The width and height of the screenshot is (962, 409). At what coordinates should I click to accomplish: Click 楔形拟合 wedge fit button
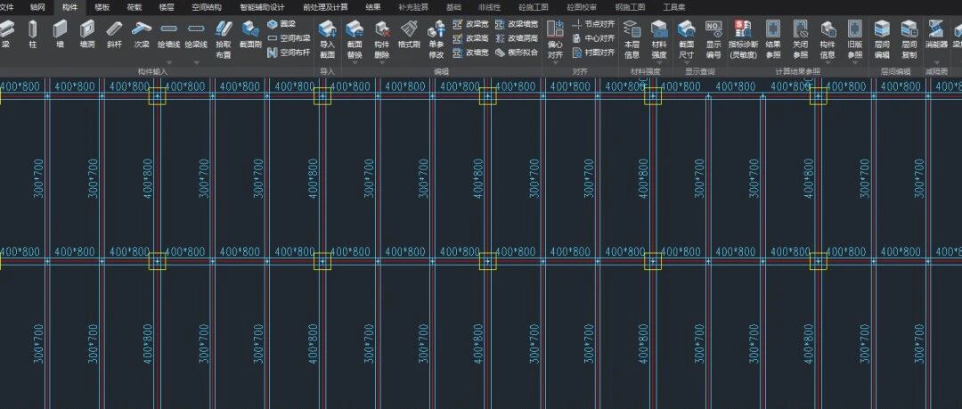pyautogui.click(x=517, y=53)
